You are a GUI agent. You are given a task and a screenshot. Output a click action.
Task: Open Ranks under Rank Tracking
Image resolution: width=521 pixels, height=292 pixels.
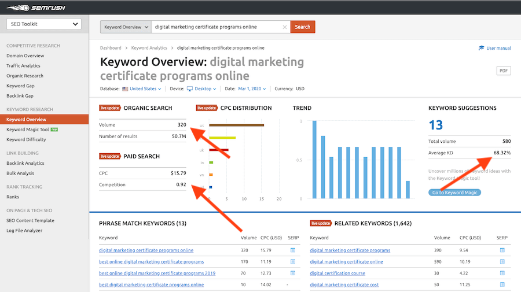click(x=13, y=197)
